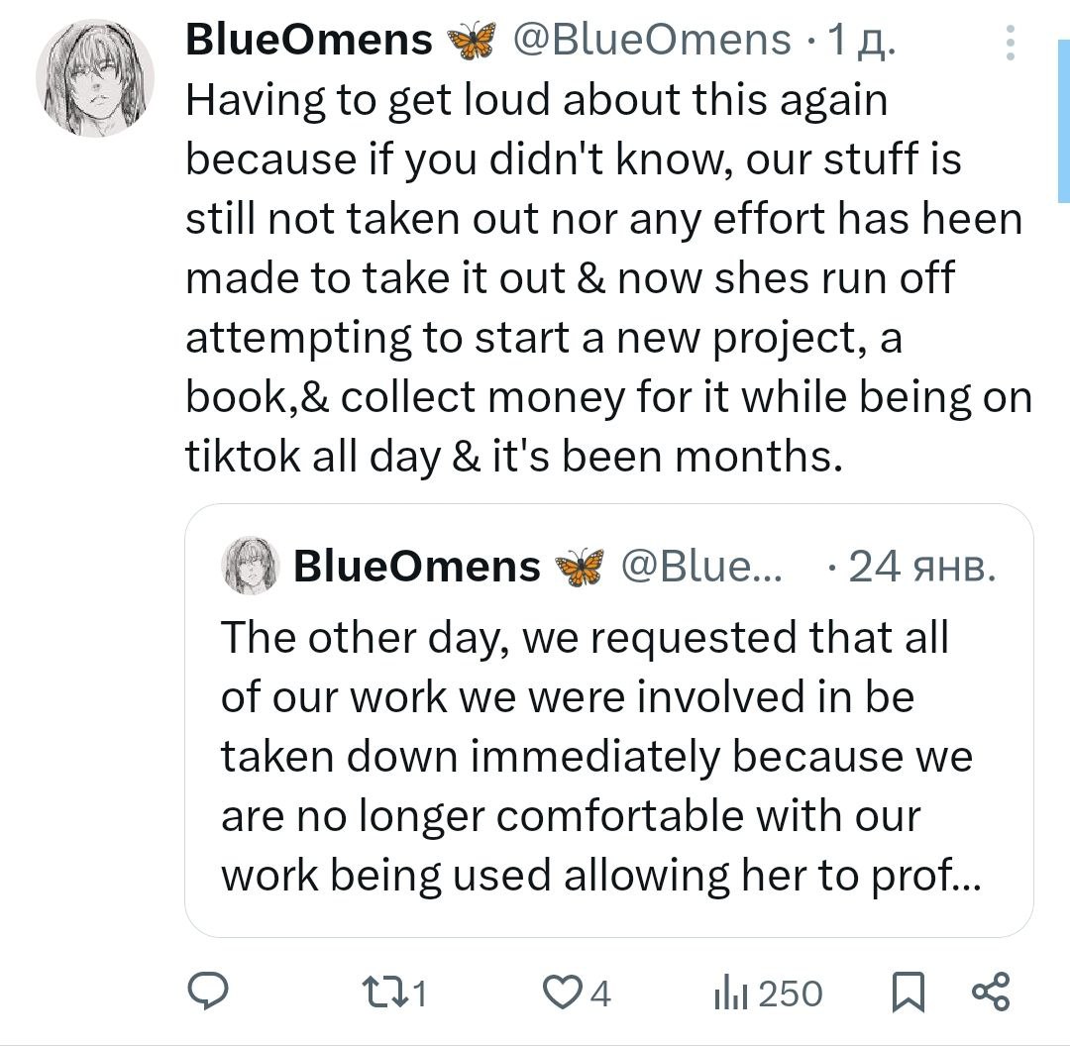The image size is (1070, 1046).
Task: Reply to the BlueOmens tweet
Action: pos(209,992)
